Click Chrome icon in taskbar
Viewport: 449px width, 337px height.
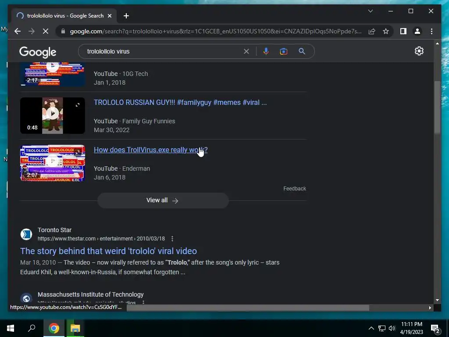click(54, 328)
